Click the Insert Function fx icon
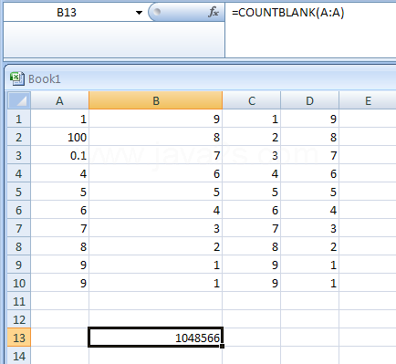The height and width of the screenshot is (364, 396). click(214, 12)
